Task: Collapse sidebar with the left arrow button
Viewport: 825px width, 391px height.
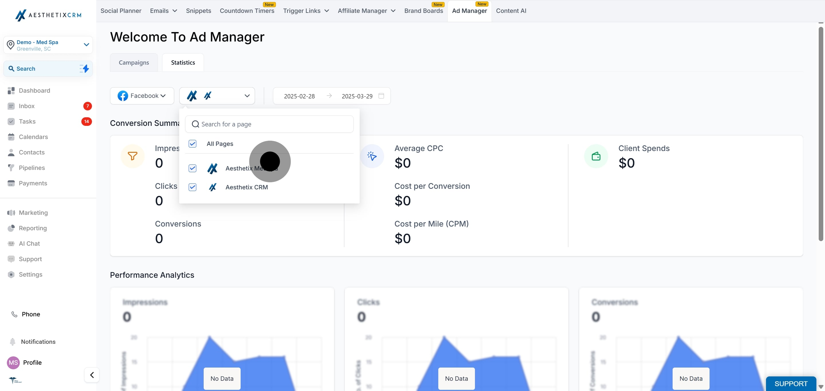Action: tap(92, 375)
